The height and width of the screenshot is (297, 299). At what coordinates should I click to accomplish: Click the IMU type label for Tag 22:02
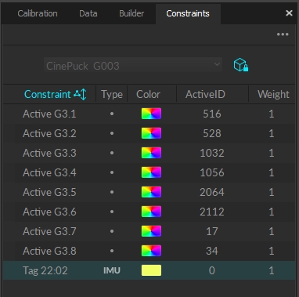coord(112,270)
